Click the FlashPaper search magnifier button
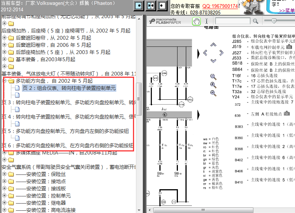 (255, 21)
